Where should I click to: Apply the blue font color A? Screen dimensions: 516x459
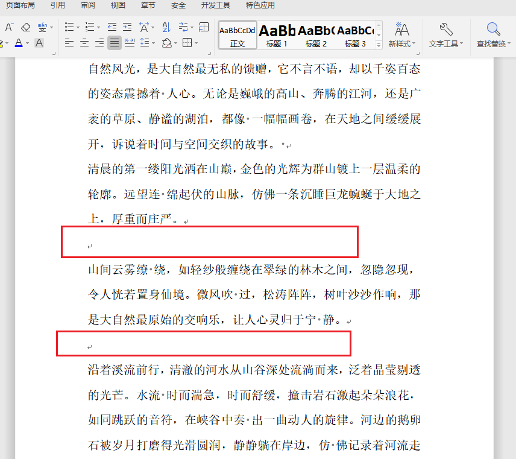tap(19, 43)
